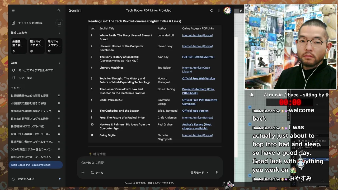Open Internet Archive link for Free: The Future

[x=198, y=118]
